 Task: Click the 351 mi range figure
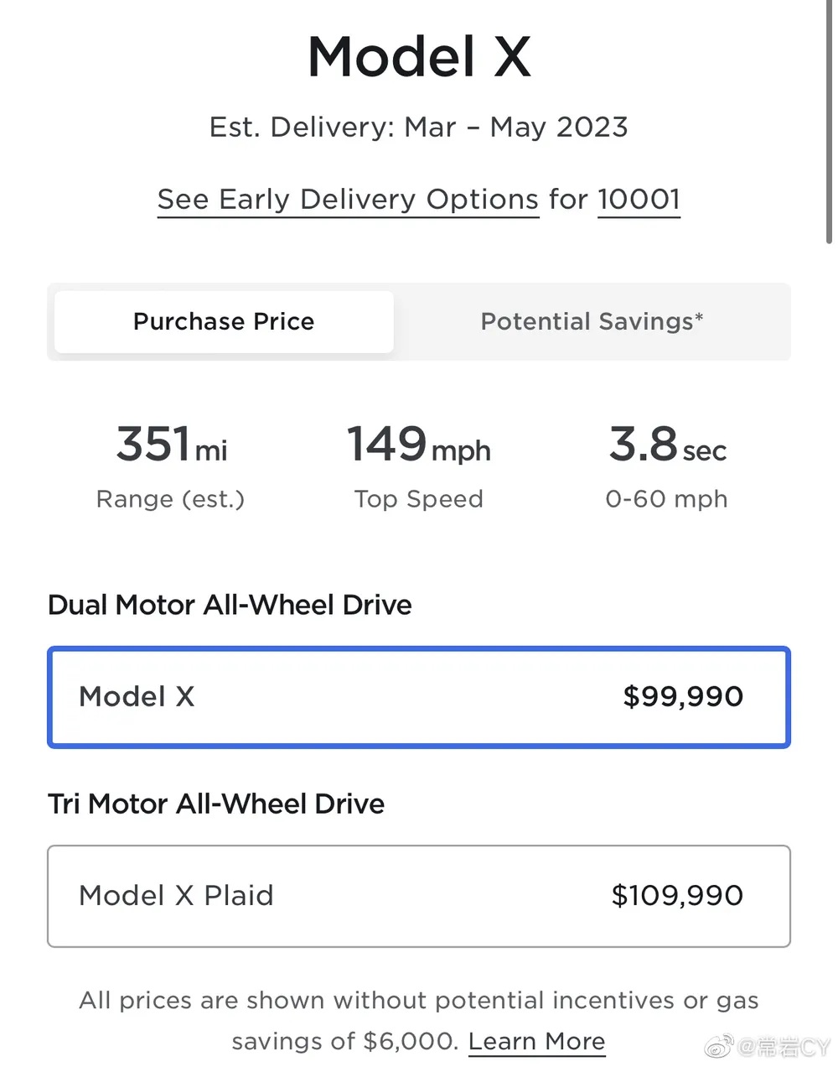click(x=171, y=445)
